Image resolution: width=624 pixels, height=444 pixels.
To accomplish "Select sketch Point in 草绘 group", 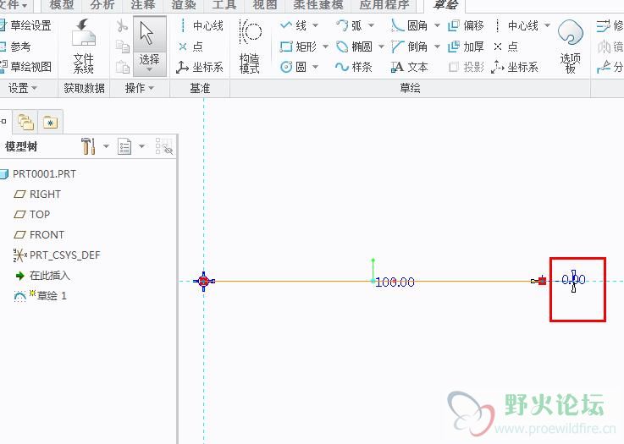I will pyautogui.click(x=505, y=47).
